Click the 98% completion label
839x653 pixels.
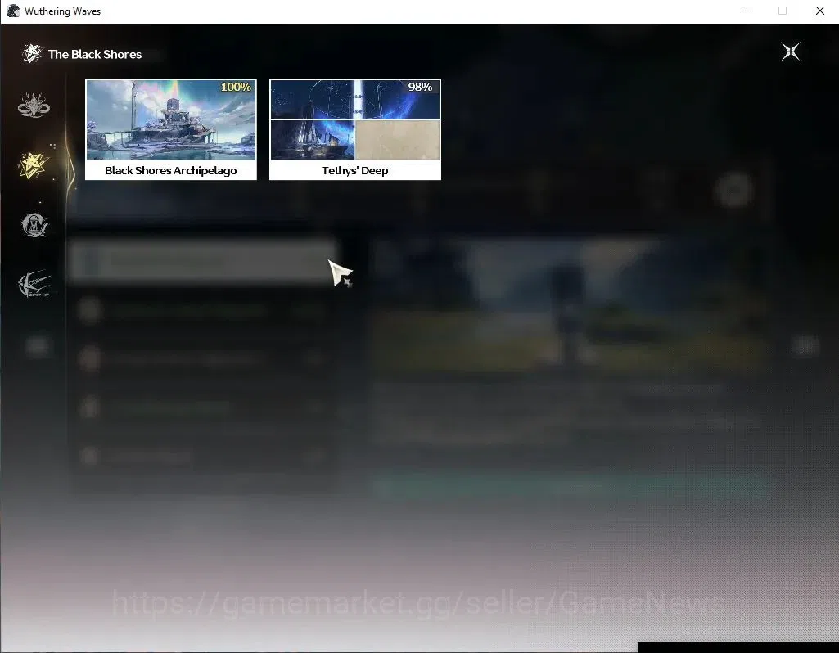point(420,87)
